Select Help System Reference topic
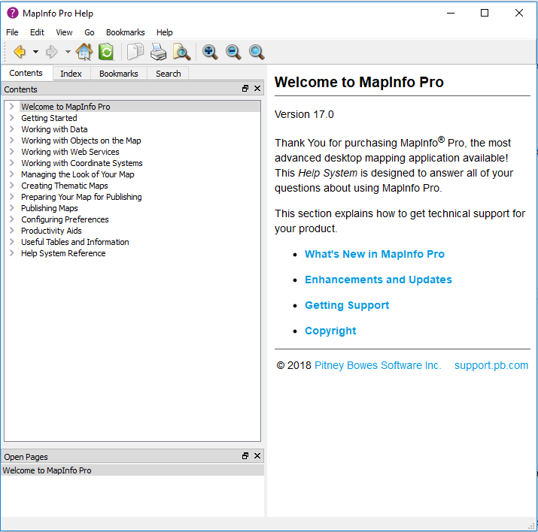Viewport: 538px width, 532px height. pyautogui.click(x=63, y=253)
